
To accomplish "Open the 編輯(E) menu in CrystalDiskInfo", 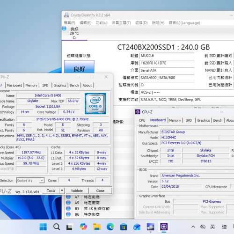I will click(86, 23).
